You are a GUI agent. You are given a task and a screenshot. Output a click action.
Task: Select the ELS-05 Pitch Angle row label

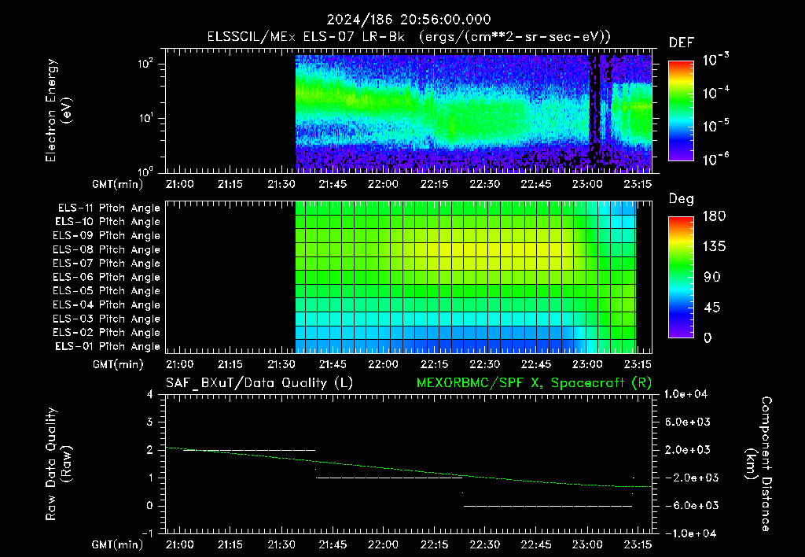coord(107,291)
